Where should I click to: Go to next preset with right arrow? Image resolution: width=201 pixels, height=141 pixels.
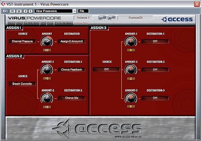[30, 11]
